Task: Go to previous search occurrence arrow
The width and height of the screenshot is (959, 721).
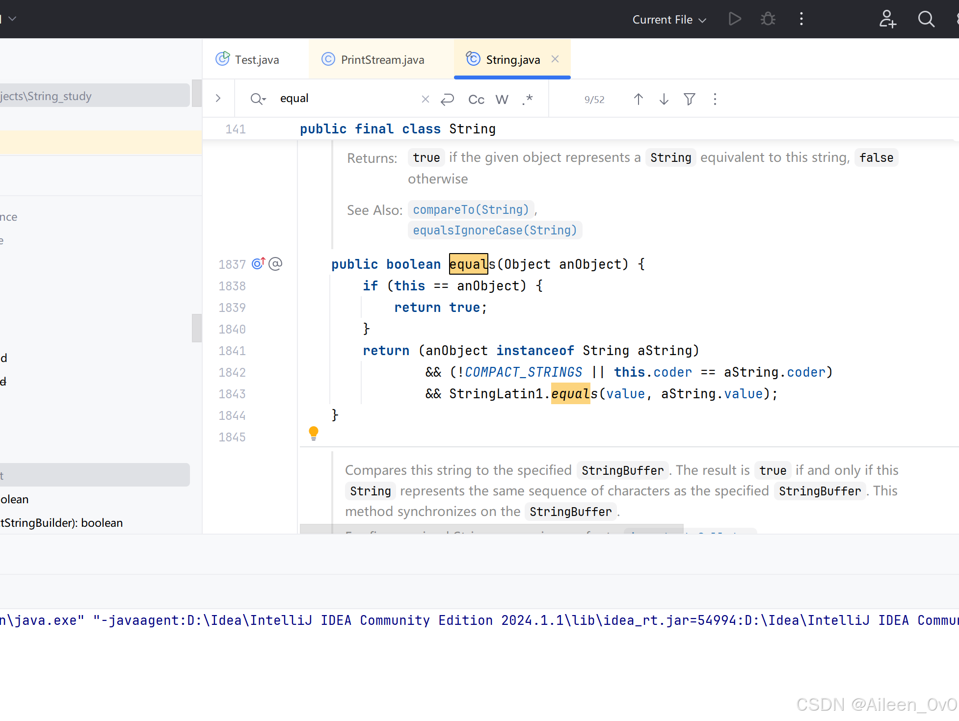Action: coord(638,99)
